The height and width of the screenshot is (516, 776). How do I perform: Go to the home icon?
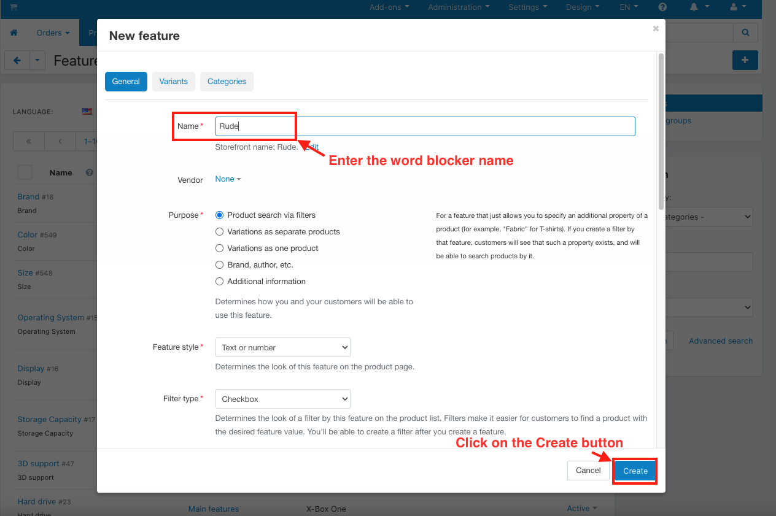14,33
